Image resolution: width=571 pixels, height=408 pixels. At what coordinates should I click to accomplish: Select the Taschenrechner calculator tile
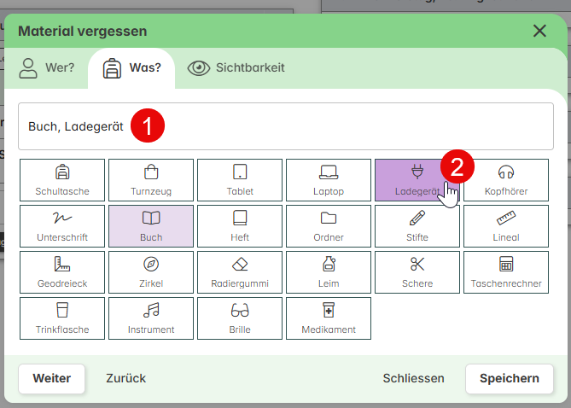click(506, 272)
